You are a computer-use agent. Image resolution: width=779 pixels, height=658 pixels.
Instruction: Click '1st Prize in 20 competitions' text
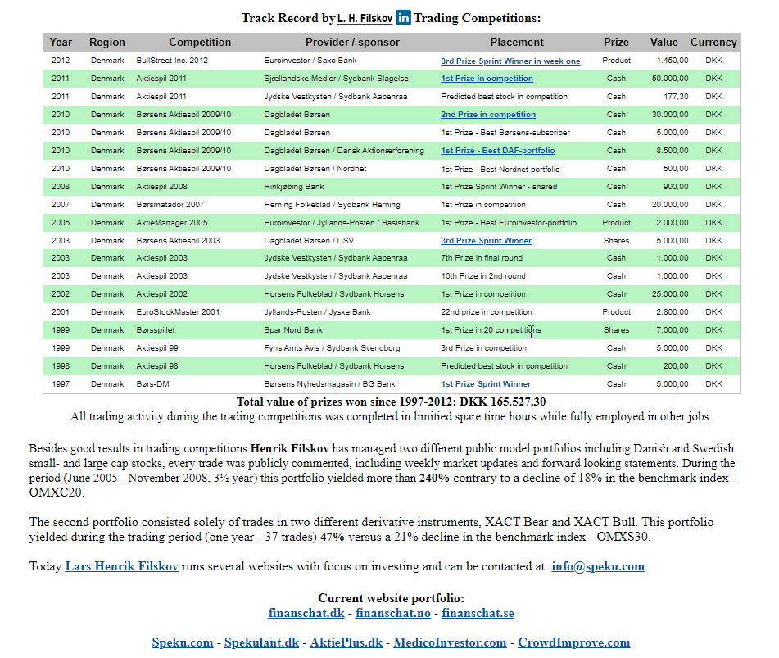(x=491, y=330)
